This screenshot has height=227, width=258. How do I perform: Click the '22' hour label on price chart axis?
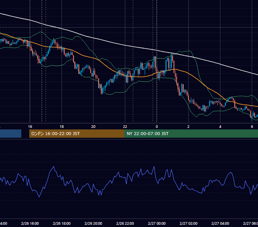125,127
